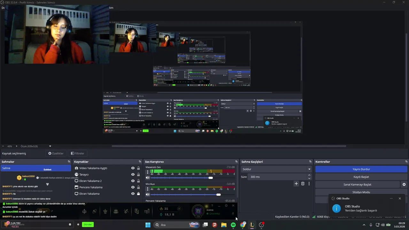Unlock the last Ekran Yakalama source

[138, 194]
